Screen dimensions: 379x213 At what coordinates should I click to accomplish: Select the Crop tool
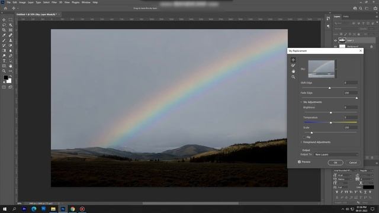pyautogui.click(x=4, y=30)
